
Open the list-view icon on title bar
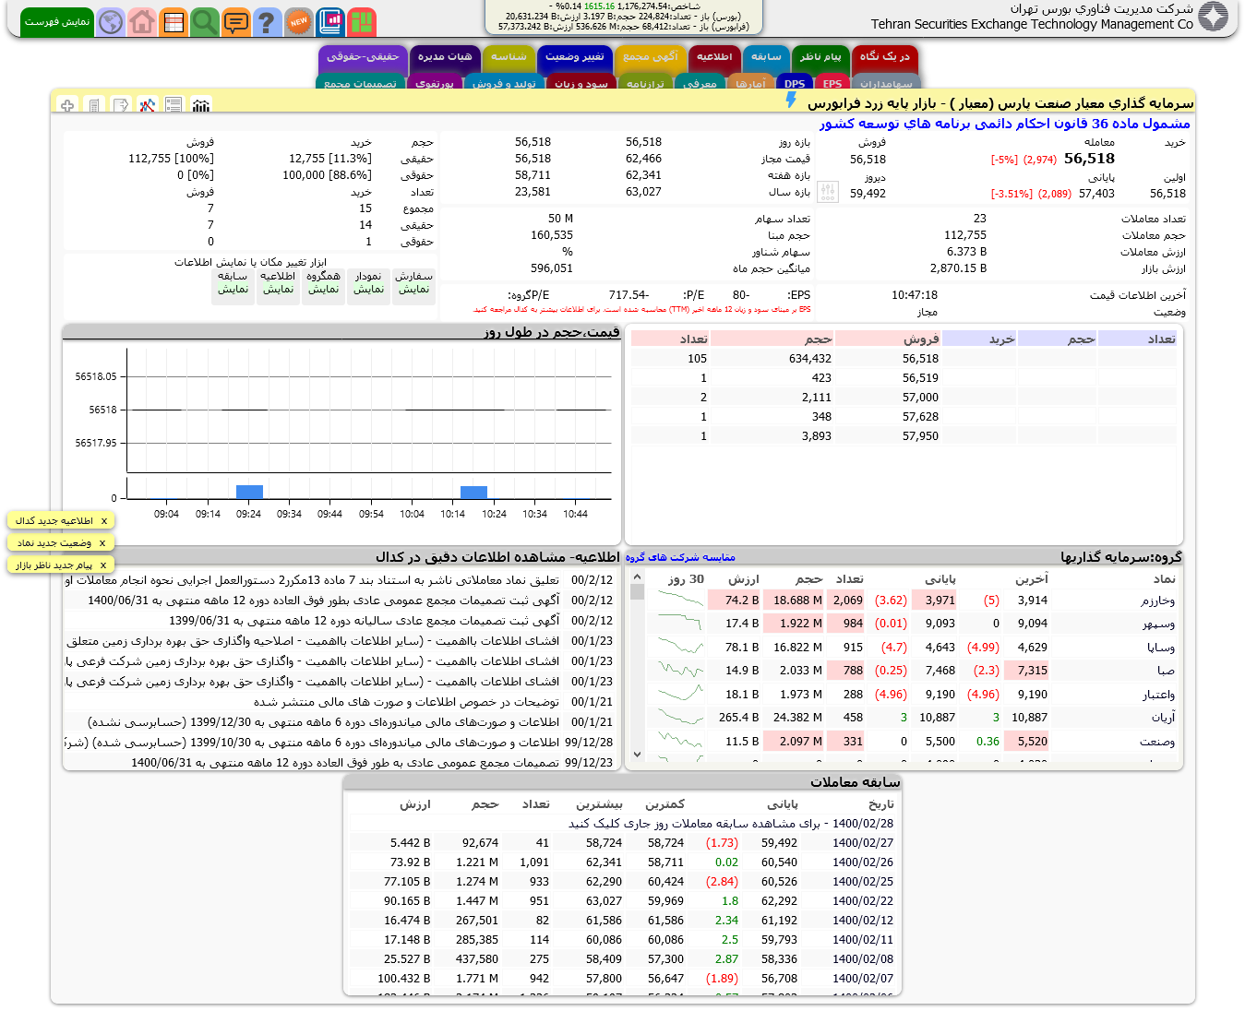174,106
